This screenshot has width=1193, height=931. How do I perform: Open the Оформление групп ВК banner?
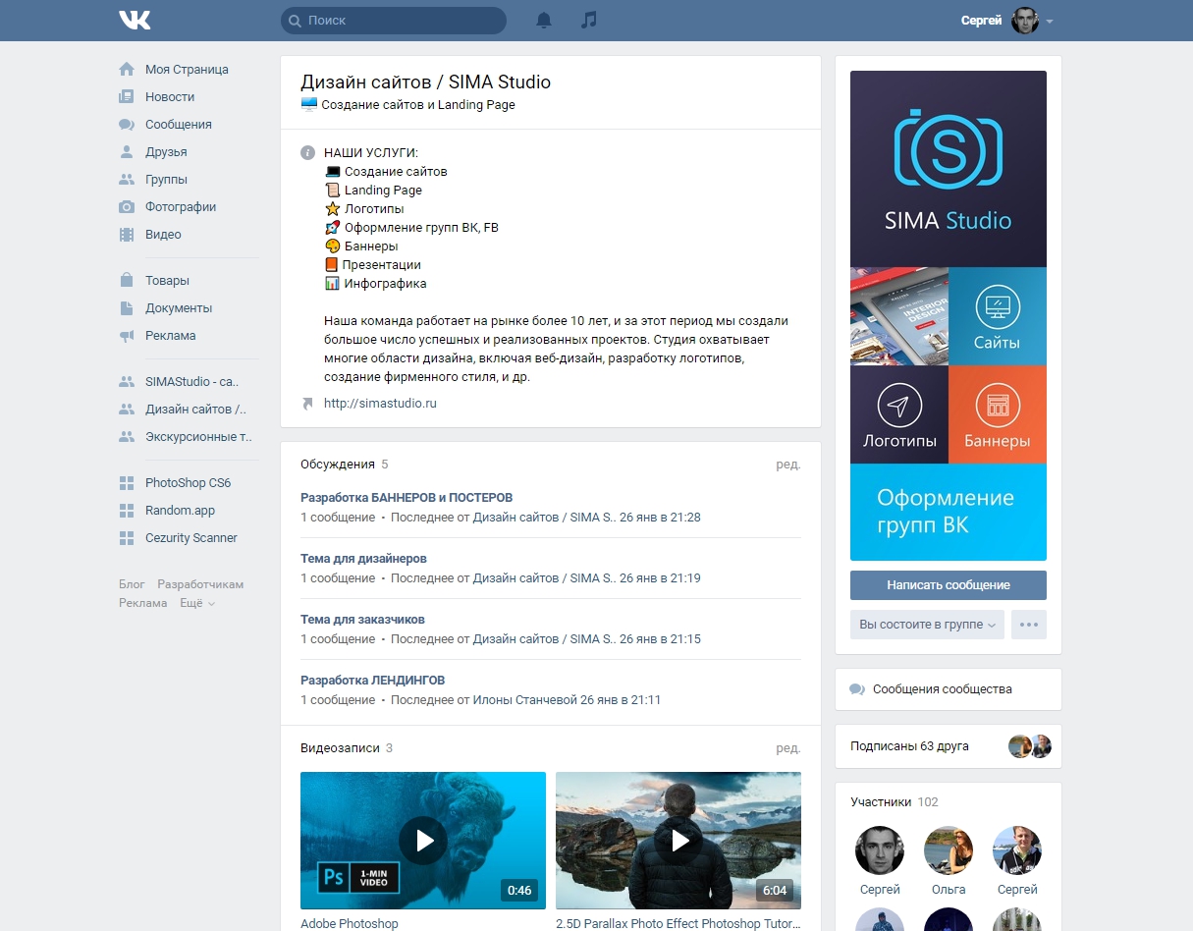click(x=949, y=512)
